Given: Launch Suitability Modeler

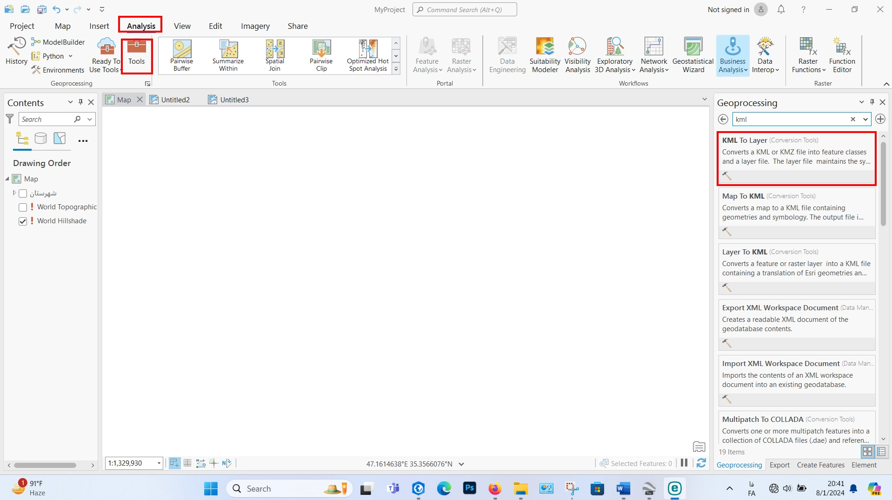Looking at the screenshot, I should [545, 55].
